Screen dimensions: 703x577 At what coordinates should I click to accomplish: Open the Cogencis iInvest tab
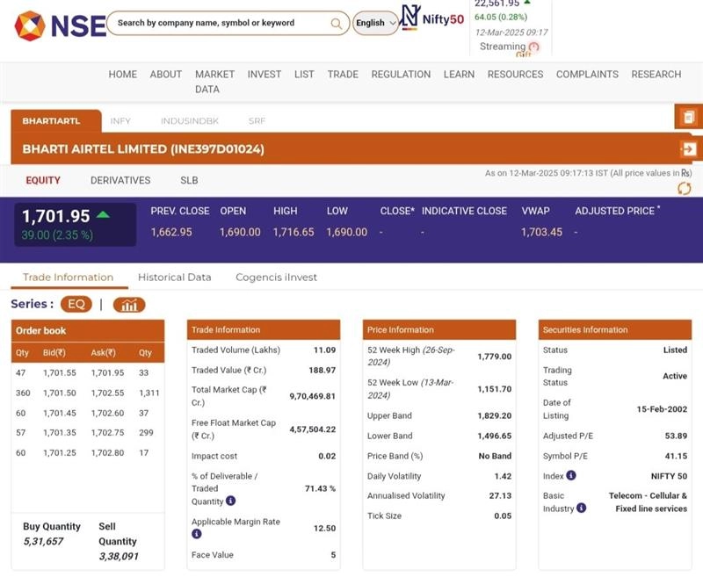coord(276,278)
